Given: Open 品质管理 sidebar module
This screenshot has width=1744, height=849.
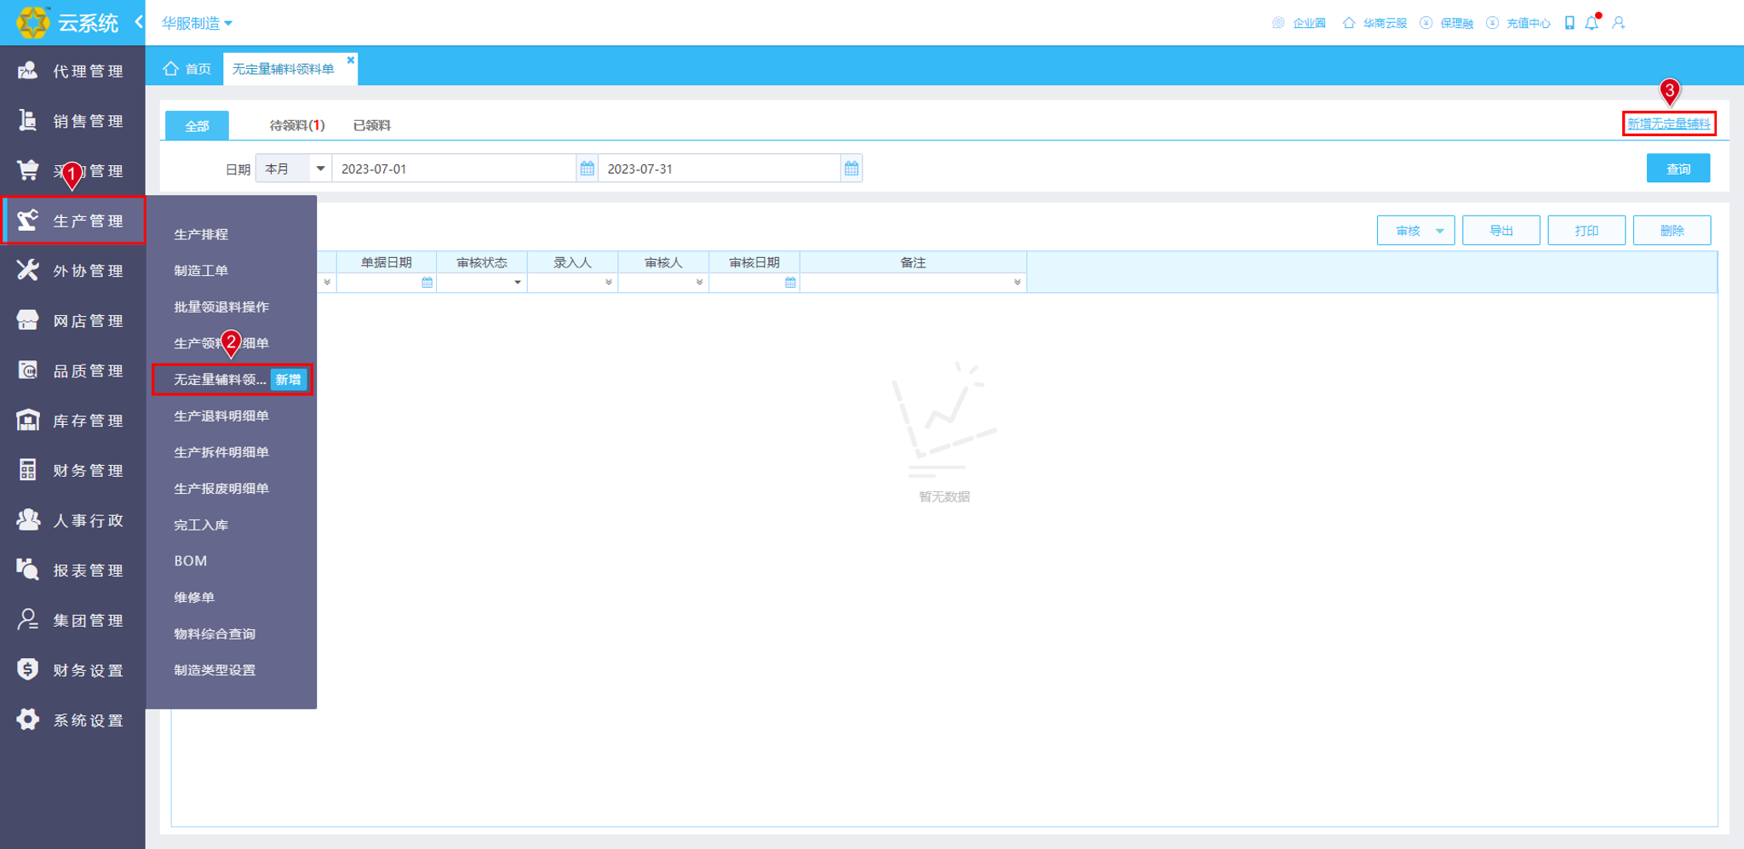Looking at the screenshot, I should [x=72, y=370].
